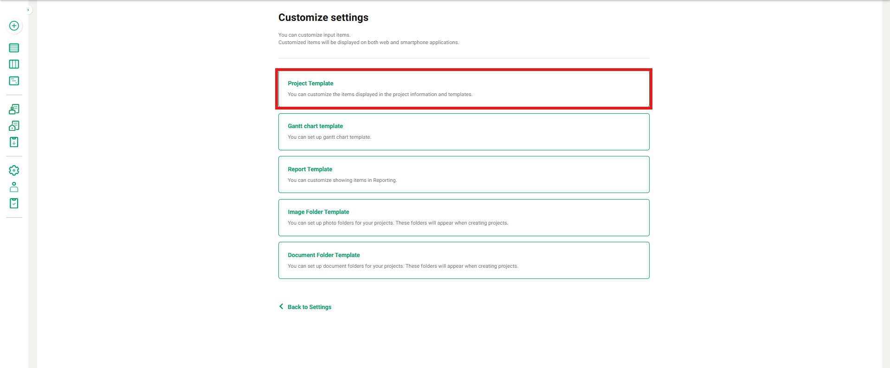Image resolution: width=890 pixels, height=368 pixels.
Task: Open the board view icon with vertical columns
Action: (14, 64)
